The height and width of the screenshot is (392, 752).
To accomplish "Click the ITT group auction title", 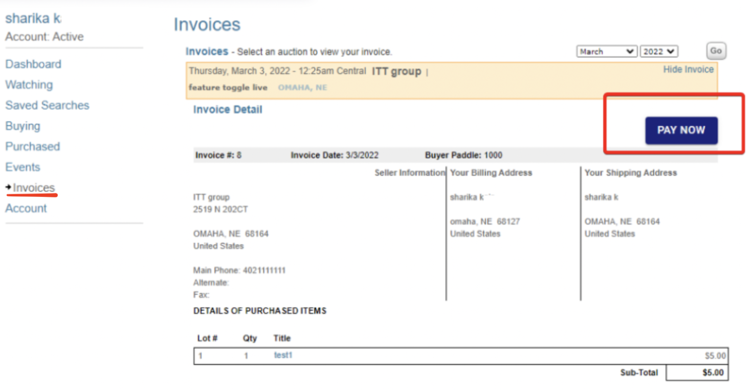I will [396, 72].
